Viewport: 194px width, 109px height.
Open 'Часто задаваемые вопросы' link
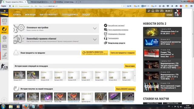click(118, 30)
